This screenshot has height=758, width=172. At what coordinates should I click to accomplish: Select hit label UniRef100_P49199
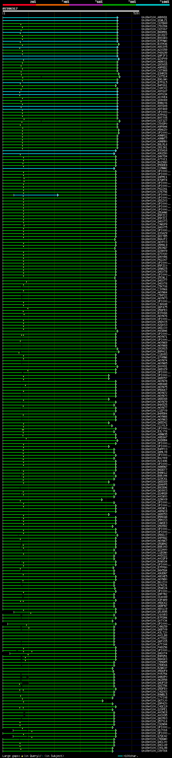click(x=154, y=53)
